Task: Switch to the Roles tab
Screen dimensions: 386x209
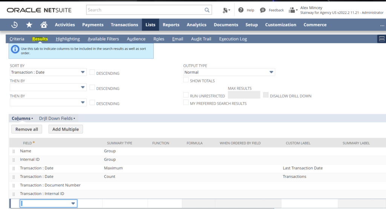Action: 159,39
